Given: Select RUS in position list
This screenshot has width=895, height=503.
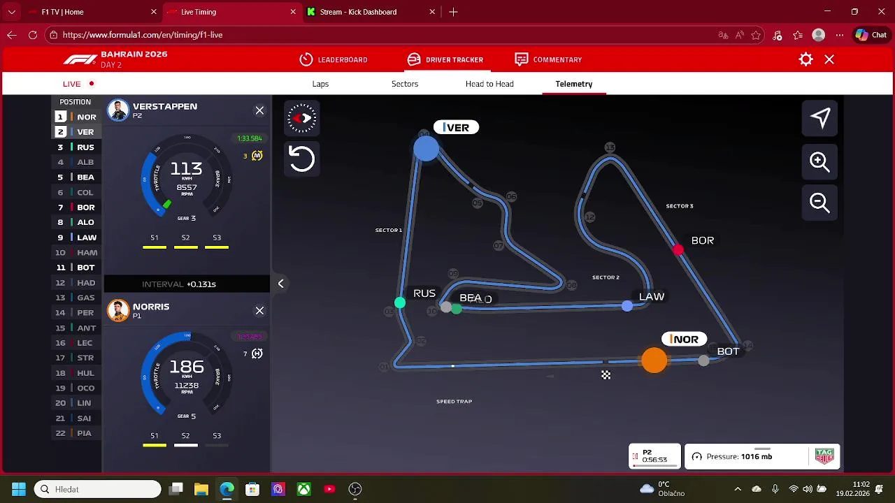Looking at the screenshot, I should point(78,147).
